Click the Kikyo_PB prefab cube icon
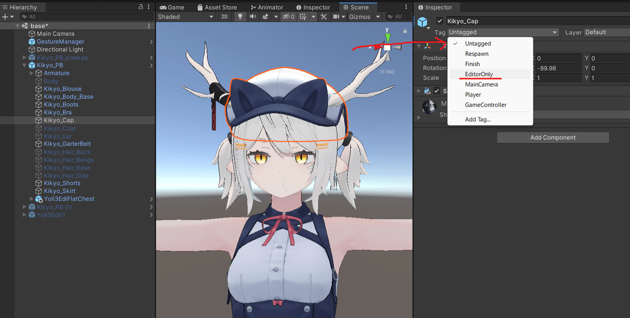 [32, 65]
